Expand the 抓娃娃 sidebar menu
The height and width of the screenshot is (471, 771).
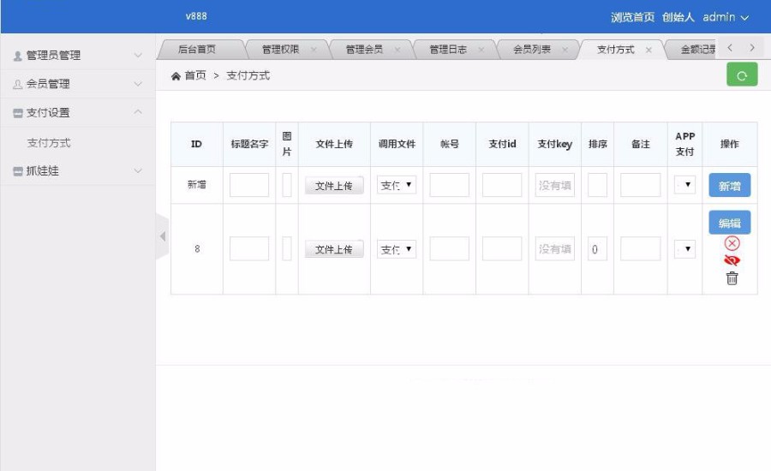(x=78, y=170)
